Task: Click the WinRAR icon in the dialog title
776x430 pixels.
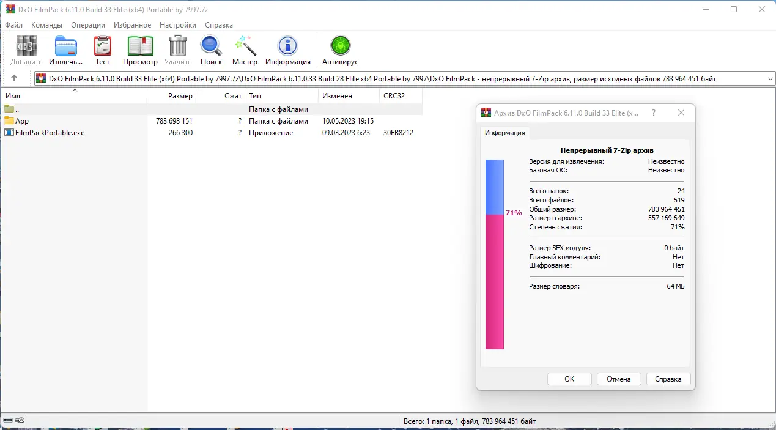Action: tap(486, 113)
